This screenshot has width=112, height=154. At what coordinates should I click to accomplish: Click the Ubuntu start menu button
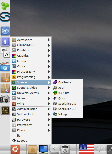coord(15,149)
